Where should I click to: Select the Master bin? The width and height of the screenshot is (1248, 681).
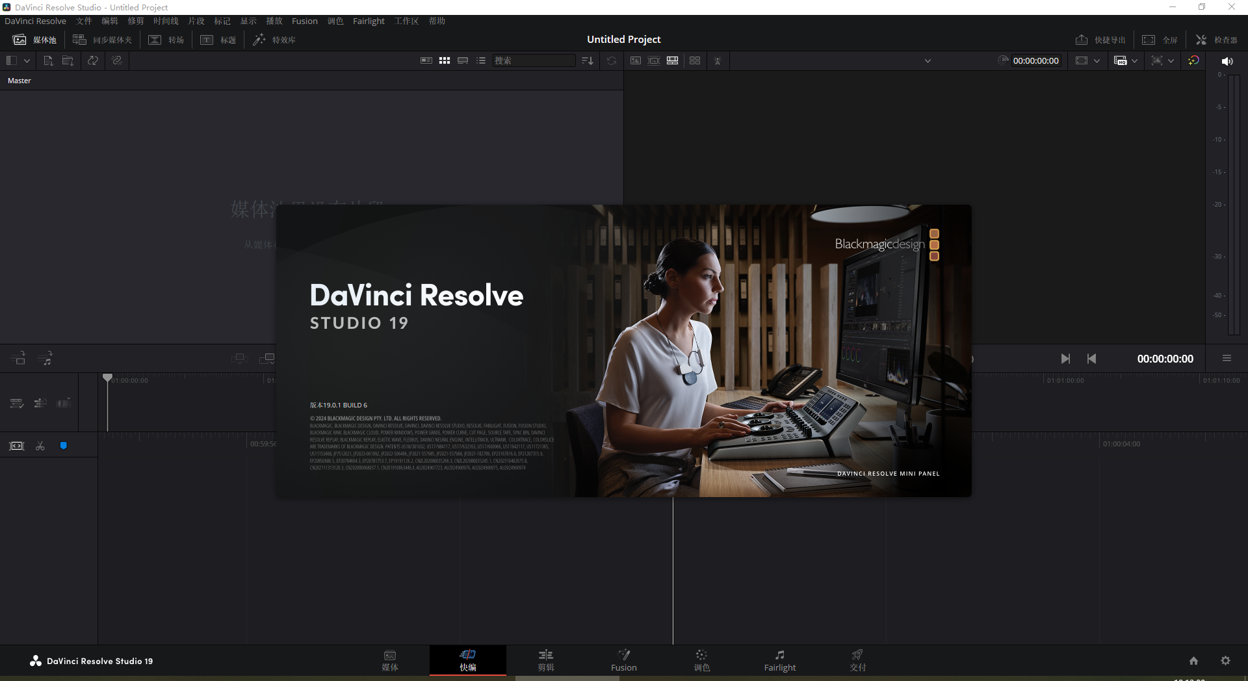[19, 81]
